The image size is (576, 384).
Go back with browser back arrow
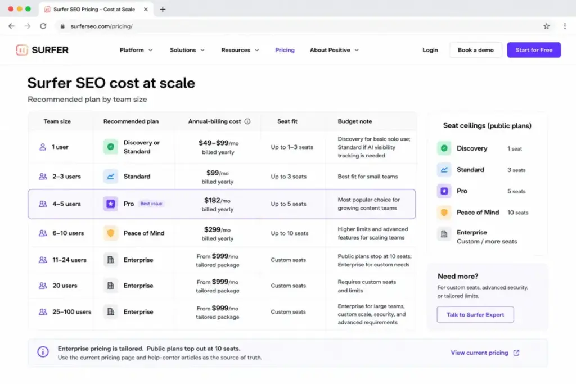[11, 26]
